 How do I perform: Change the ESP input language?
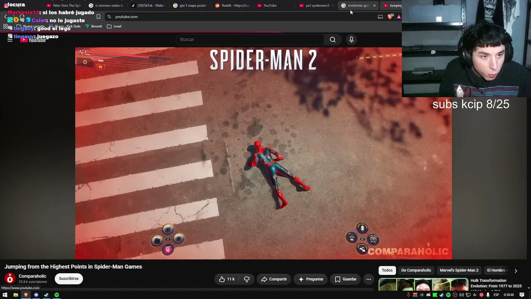click(x=496, y=295)
